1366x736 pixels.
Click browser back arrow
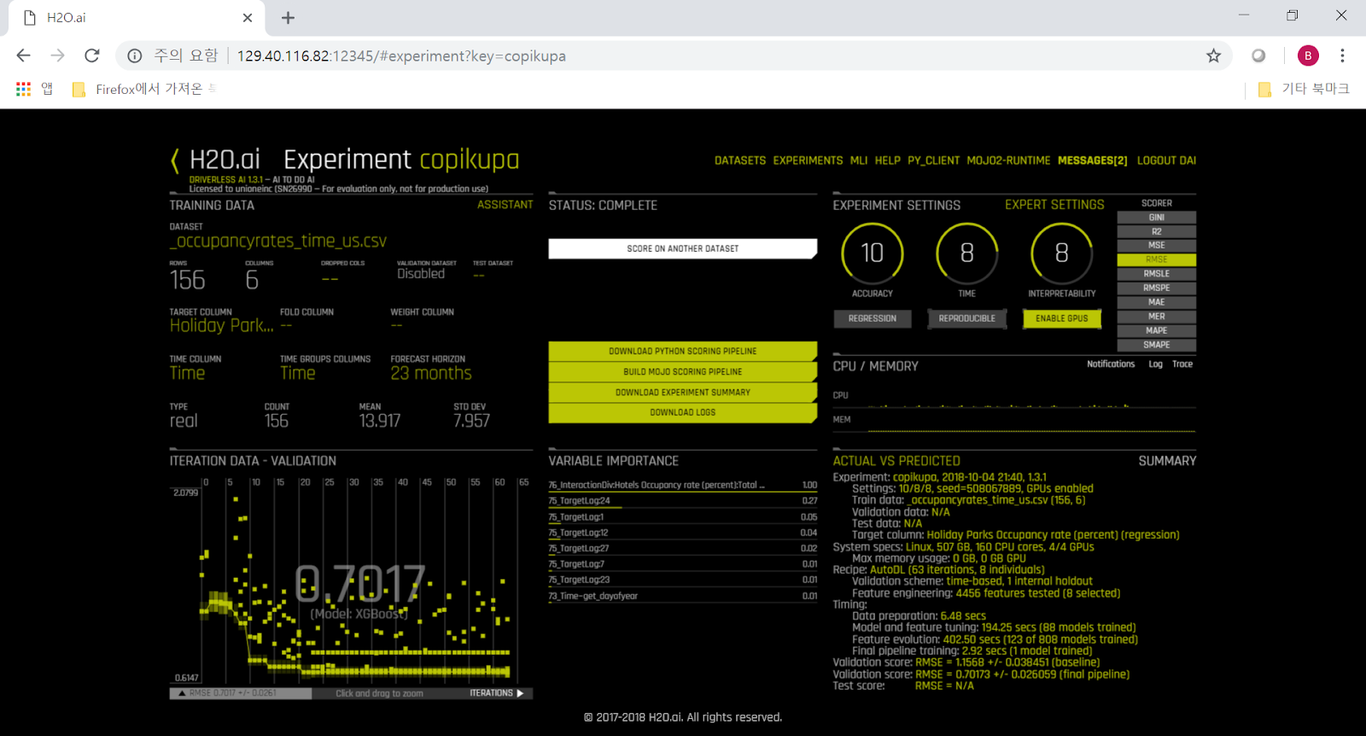pyautogui.click(x=23, y=55)
